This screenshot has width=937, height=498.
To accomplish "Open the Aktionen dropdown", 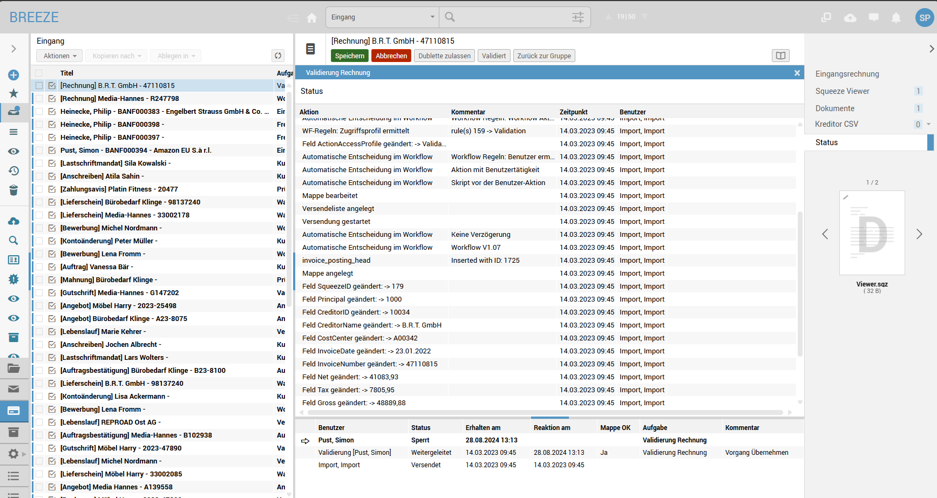I will pos(59,56).
